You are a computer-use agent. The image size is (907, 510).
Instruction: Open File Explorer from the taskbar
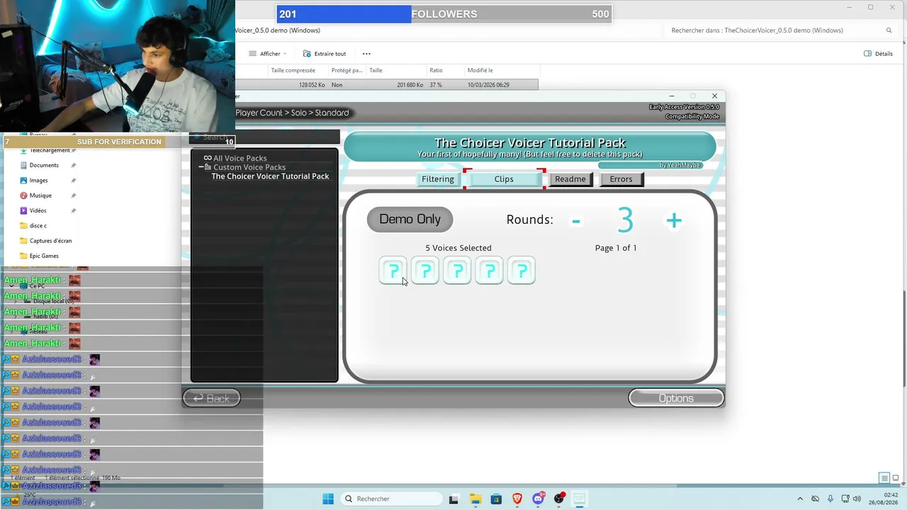[475, 499]
